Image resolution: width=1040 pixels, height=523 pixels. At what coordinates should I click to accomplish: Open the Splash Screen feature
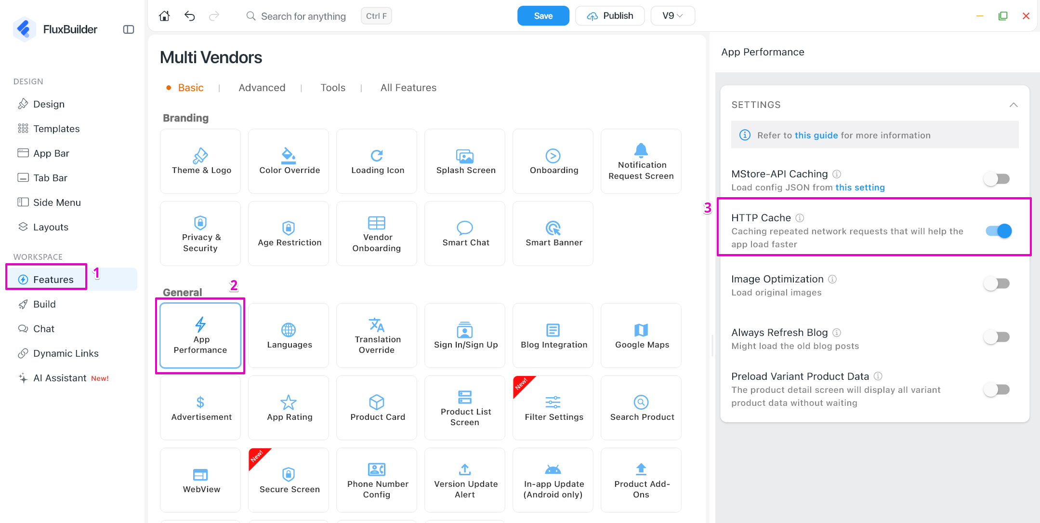pos(465,161)
